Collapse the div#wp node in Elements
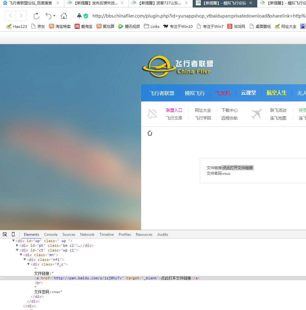This screenshot has width=306, height=310. pos(13,240)
